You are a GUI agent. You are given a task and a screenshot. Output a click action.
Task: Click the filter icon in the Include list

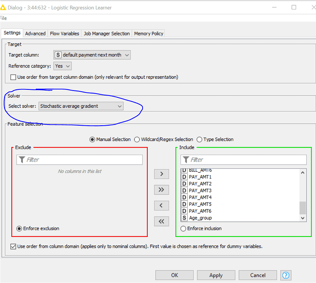(x=185, y=160)
